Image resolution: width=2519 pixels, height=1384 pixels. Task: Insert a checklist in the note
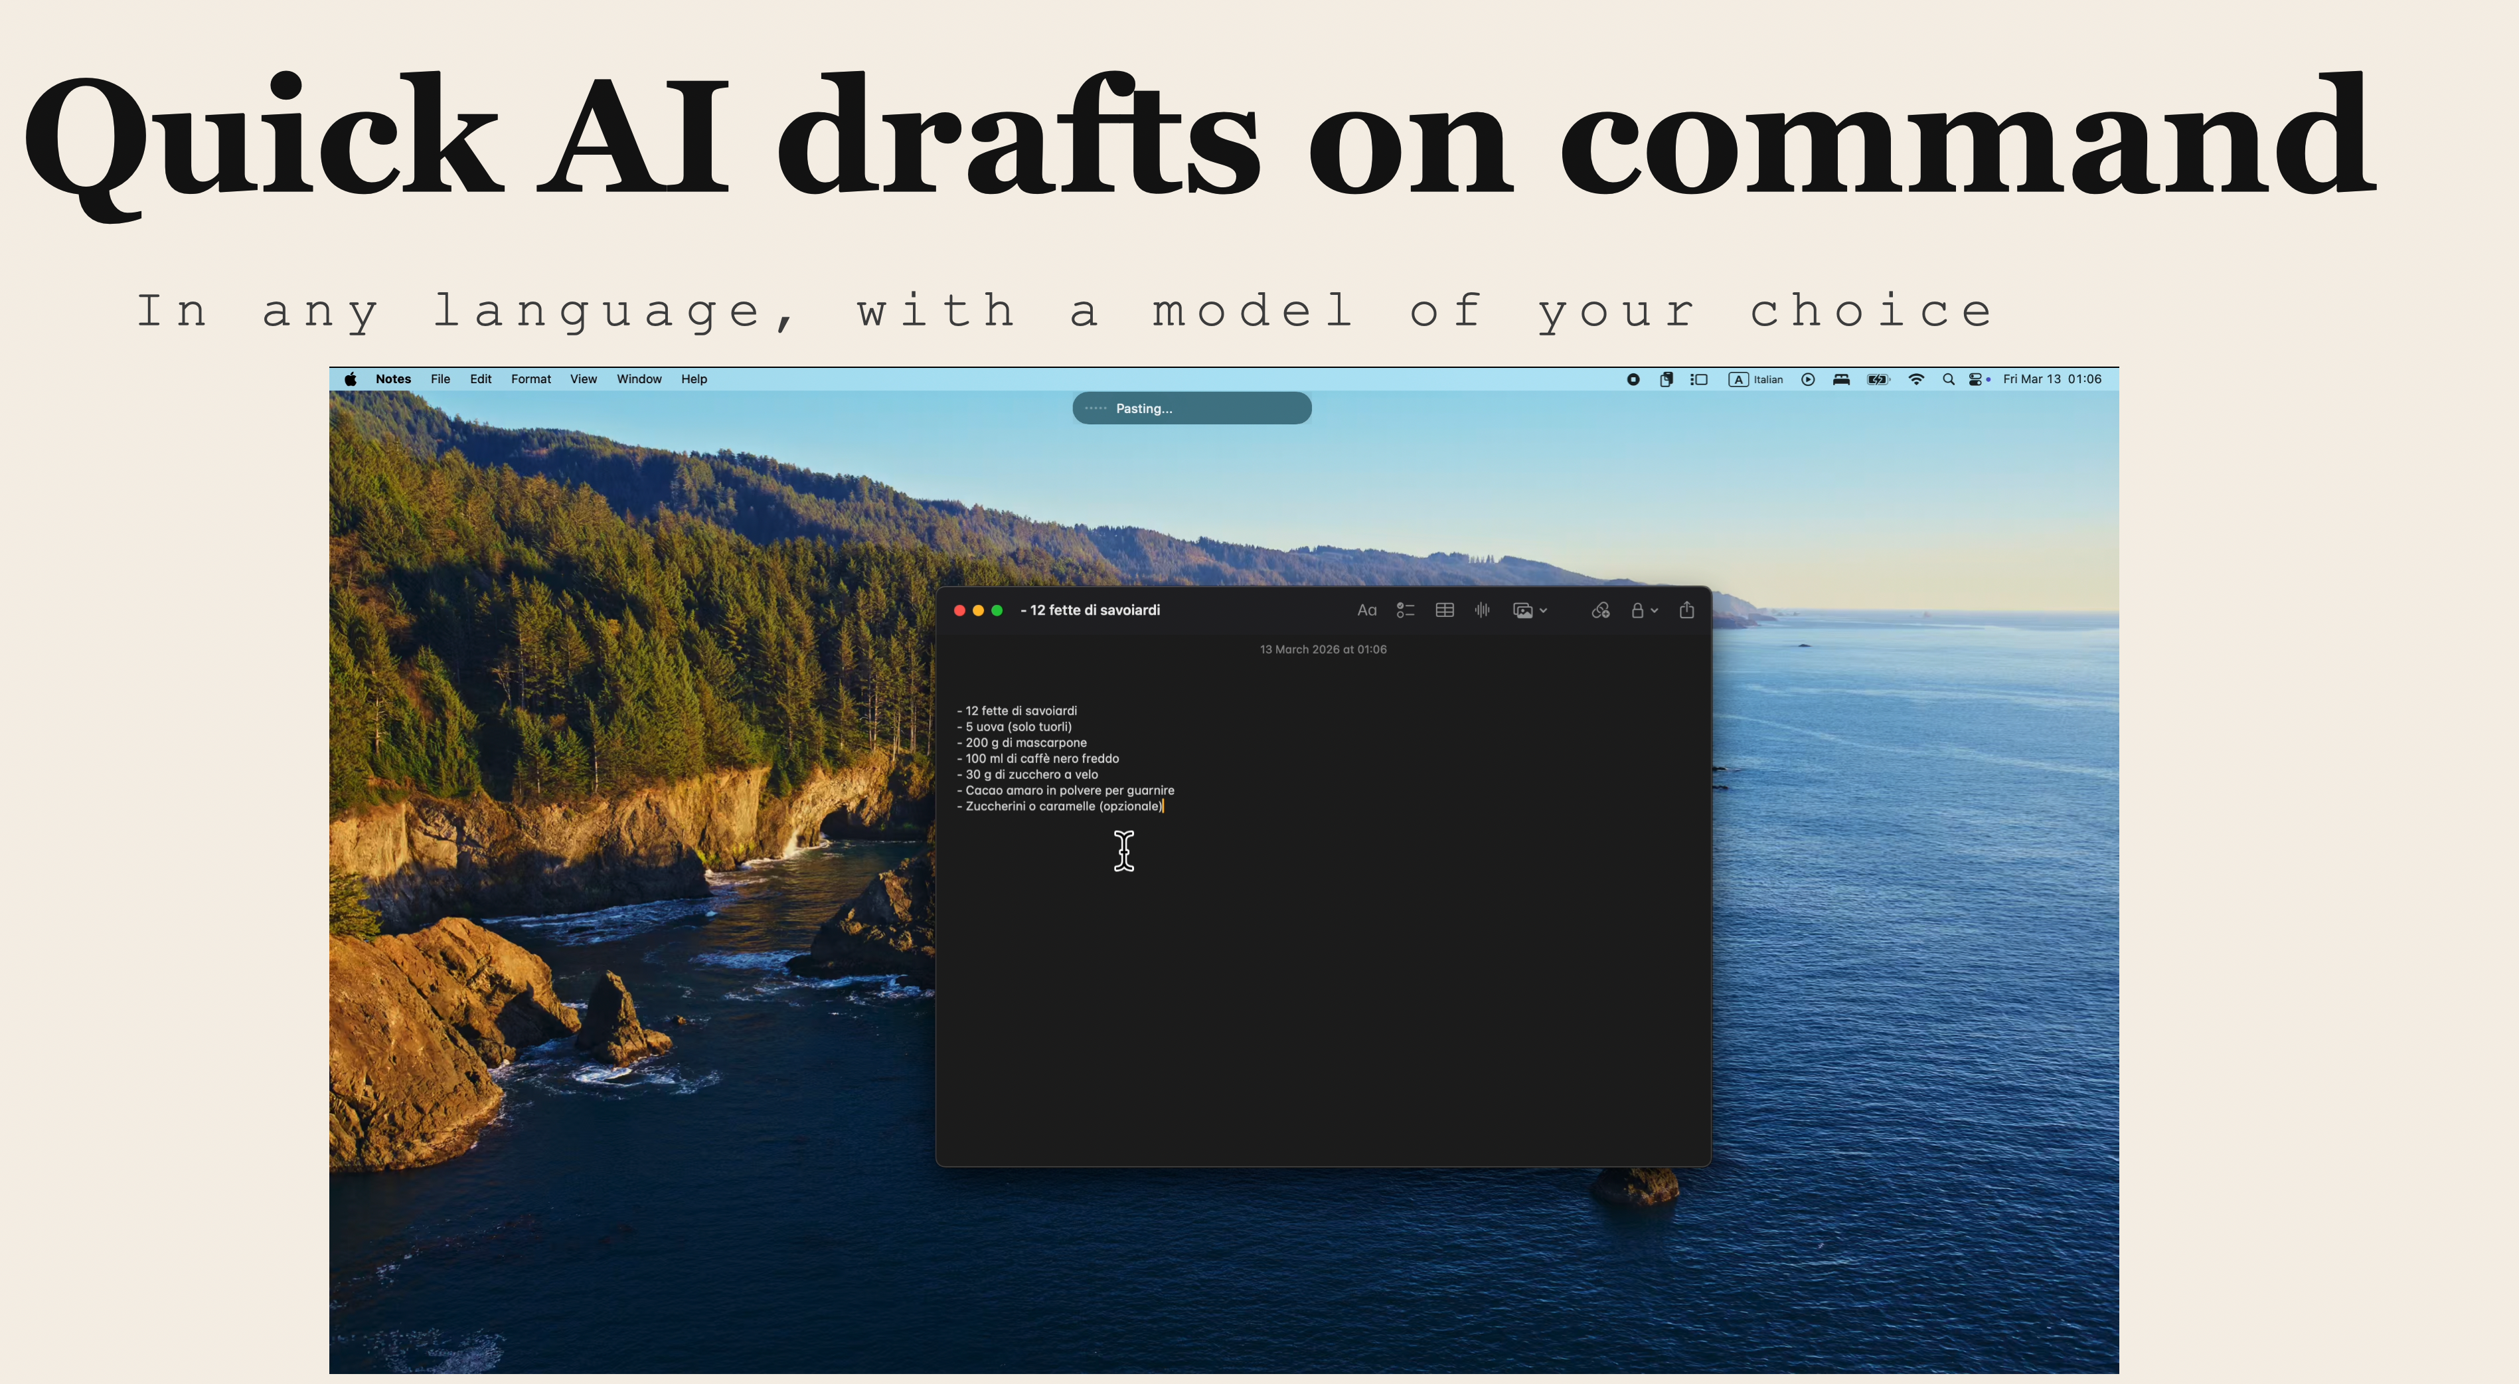click(1405, 610)
